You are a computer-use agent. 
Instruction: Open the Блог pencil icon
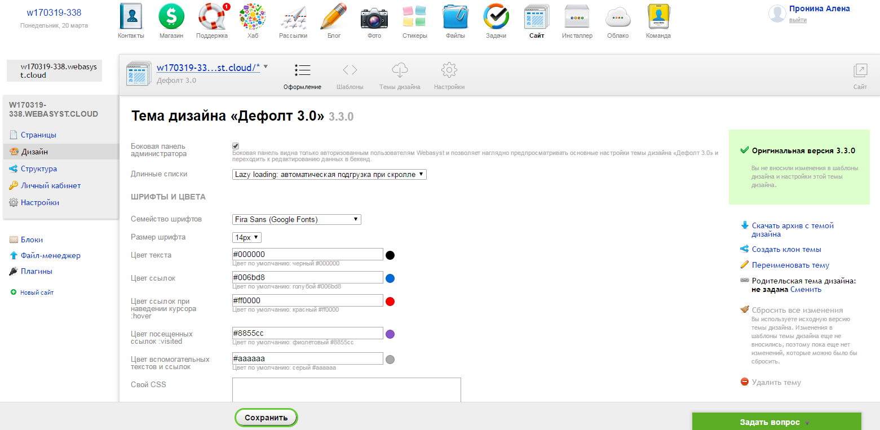[334, 17]
